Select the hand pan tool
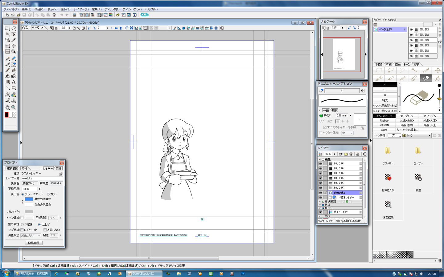Viewport: 444px width, 277px height. [7, 107]
